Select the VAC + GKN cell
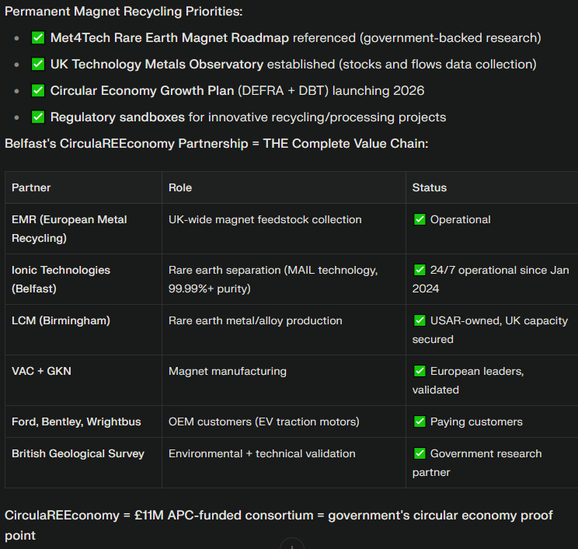The height and width of the screenshot is (549, 578). click(83, 380)
